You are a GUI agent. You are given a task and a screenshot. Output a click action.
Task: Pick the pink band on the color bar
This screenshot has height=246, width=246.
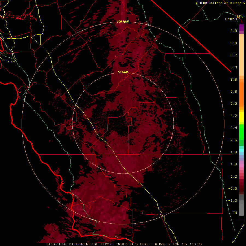tap(241, 166)
